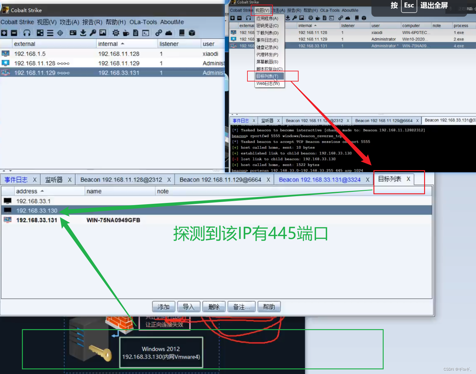Open 帮助(H) menu in left window
Screen dimensions: 476x374
[x=116, y=22]
